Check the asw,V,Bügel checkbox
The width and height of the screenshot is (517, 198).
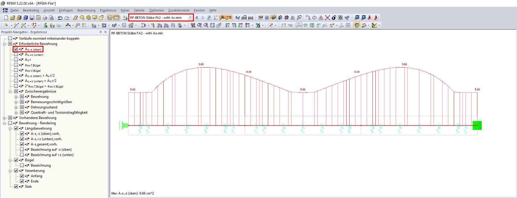point(16,70)
